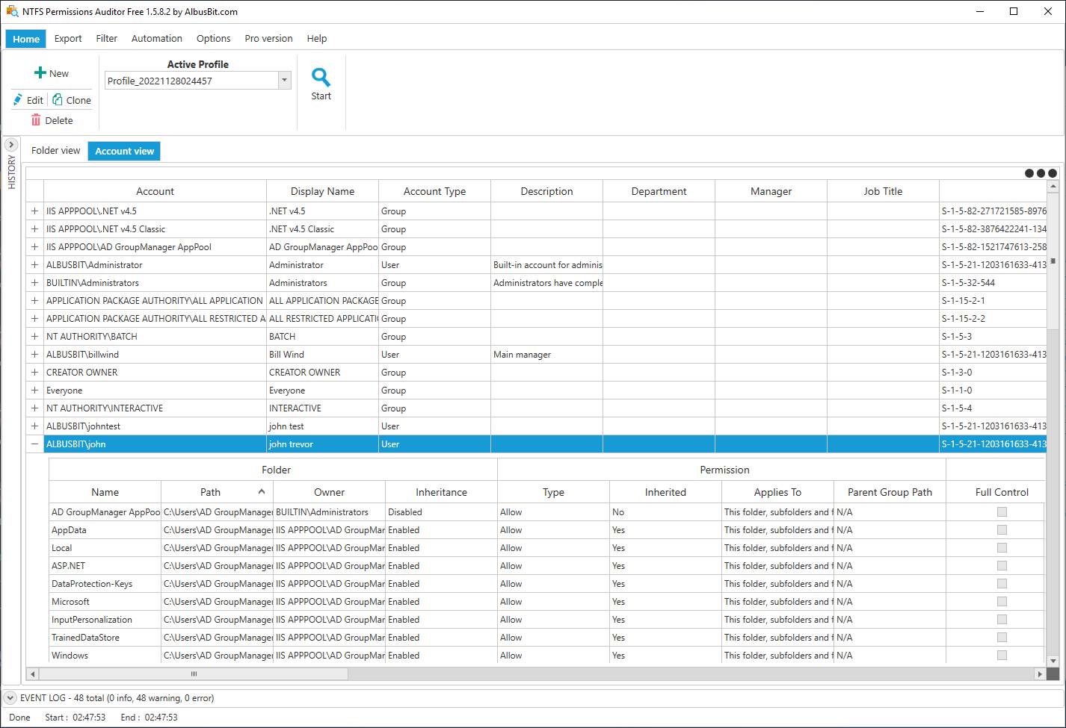Image resolution: width=1066 pixels, height=728 pixels.
Task: Toggle Full Control checkbox for AD GroupManager AppPool folder
Action: click(x=1002, y=512)
